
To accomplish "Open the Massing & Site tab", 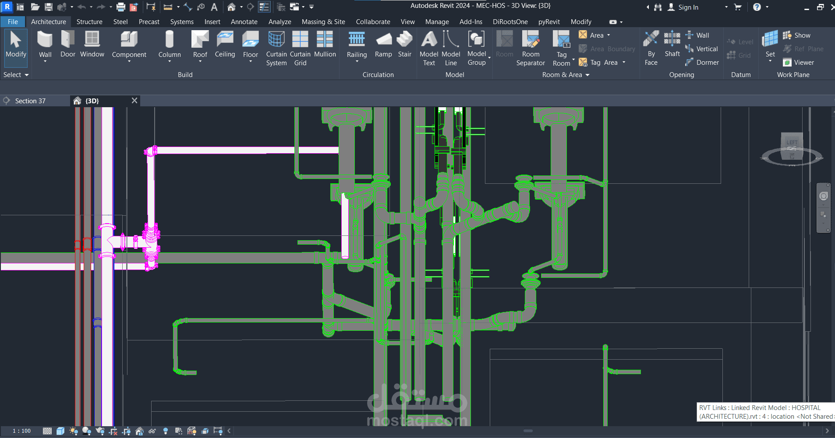I will (x=323, y=22).
